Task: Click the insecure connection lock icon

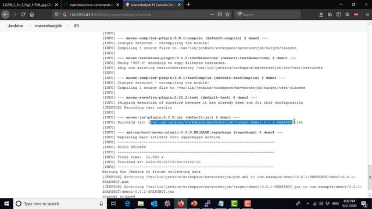Action: point(65,15)
